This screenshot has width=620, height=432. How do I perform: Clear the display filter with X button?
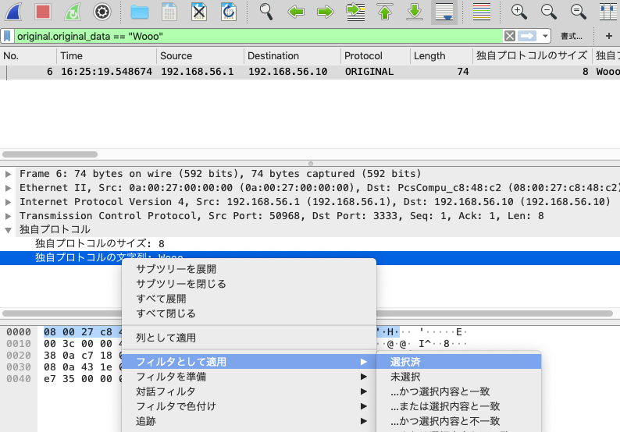point(509,36)
